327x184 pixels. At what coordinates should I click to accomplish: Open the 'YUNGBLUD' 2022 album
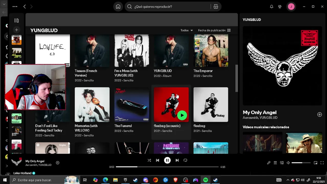point(163,71)
